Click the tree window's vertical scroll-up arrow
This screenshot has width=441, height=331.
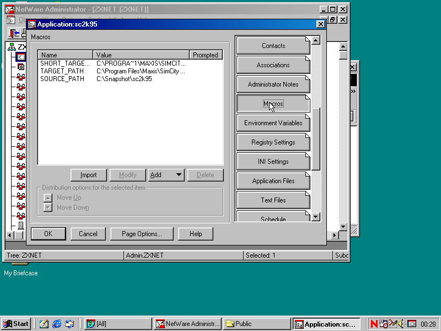343,46
